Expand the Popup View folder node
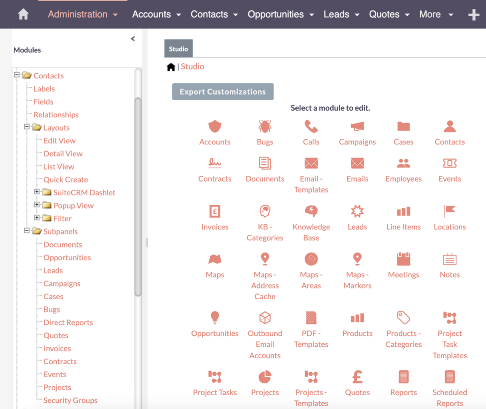This screenshot has height=409, width=486. (37, 204)
